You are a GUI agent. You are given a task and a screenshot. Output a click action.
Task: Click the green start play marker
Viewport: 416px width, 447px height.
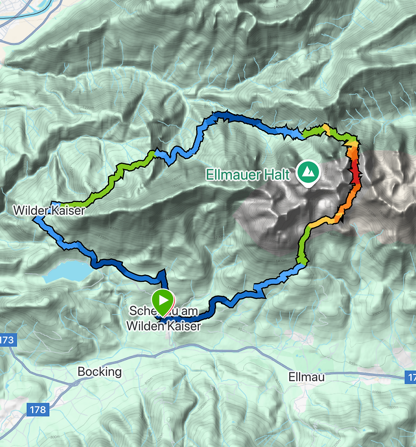(x=163, y=301)
